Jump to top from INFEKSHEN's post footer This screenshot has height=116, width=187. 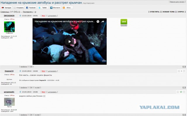coord(184,66)
